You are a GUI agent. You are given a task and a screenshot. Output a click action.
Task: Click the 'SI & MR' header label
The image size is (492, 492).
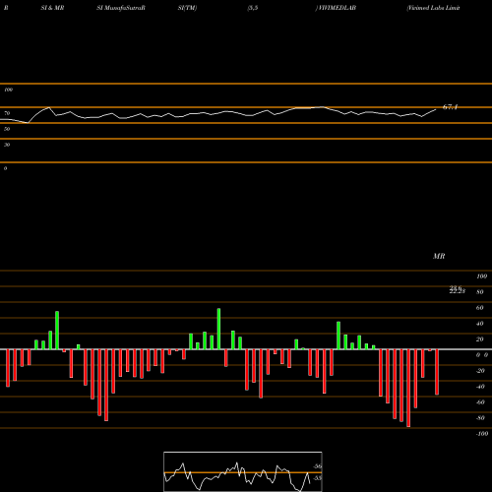(x=52, y=8)
